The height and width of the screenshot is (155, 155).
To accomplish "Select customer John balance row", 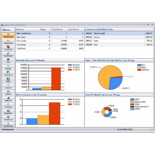I will coord(119,41).
